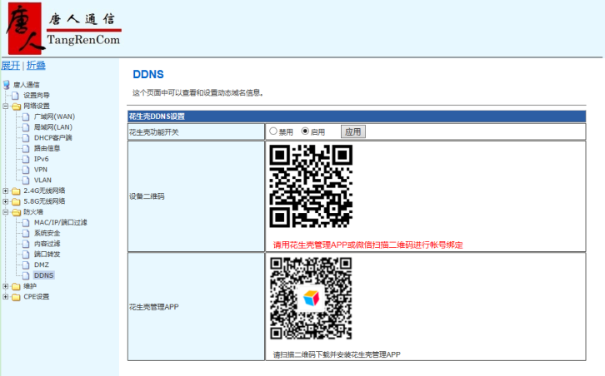
Task: Click the 唐人通信 root computer icon
Action: click(7, 85)
